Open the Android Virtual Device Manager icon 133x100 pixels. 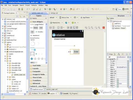tap(22, 9)
